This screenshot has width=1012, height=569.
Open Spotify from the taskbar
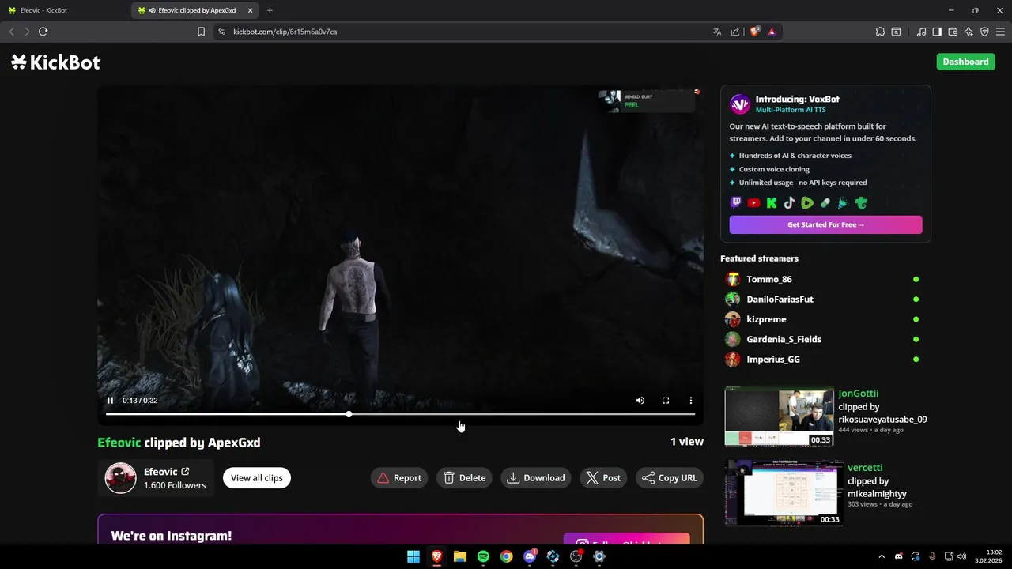(483, 556)
